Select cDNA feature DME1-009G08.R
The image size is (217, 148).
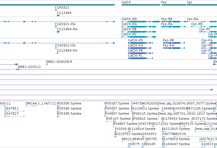59,62
